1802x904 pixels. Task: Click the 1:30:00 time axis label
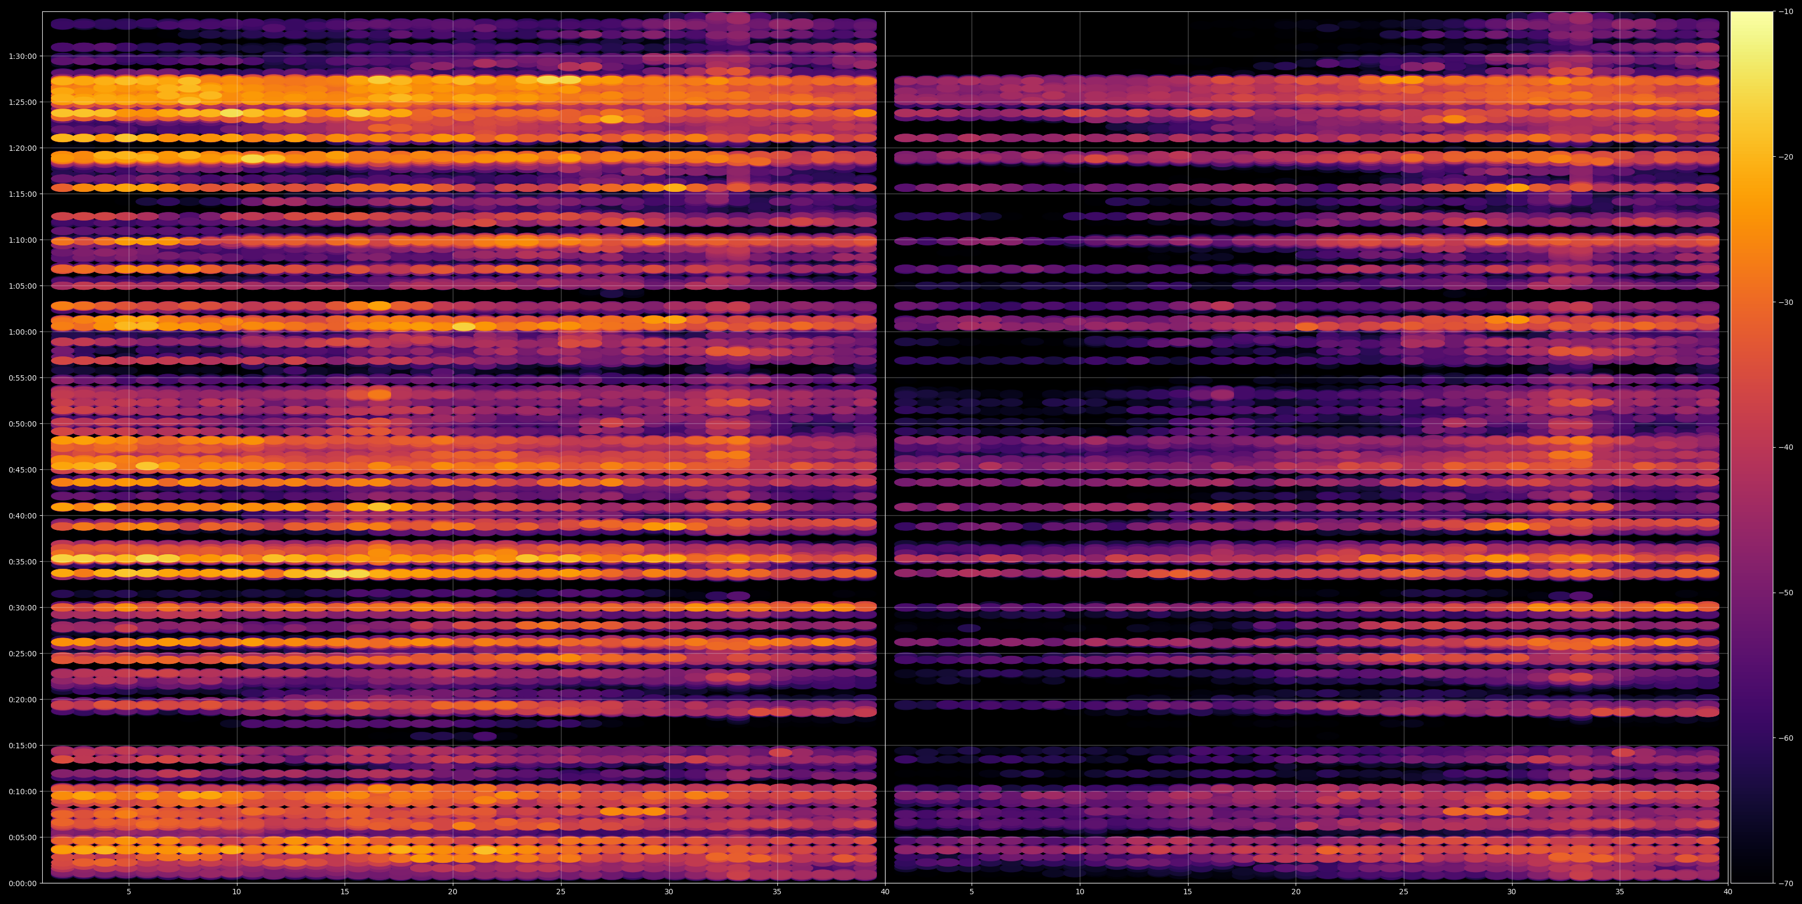click(x=22, y=56)
